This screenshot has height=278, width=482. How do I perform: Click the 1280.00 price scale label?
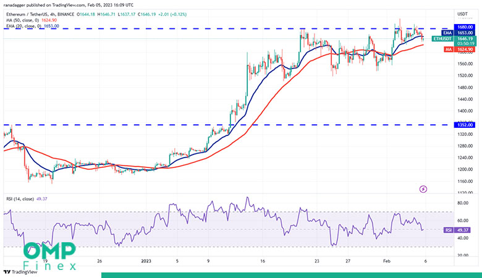pyautogui.click(x=465, y=146)
